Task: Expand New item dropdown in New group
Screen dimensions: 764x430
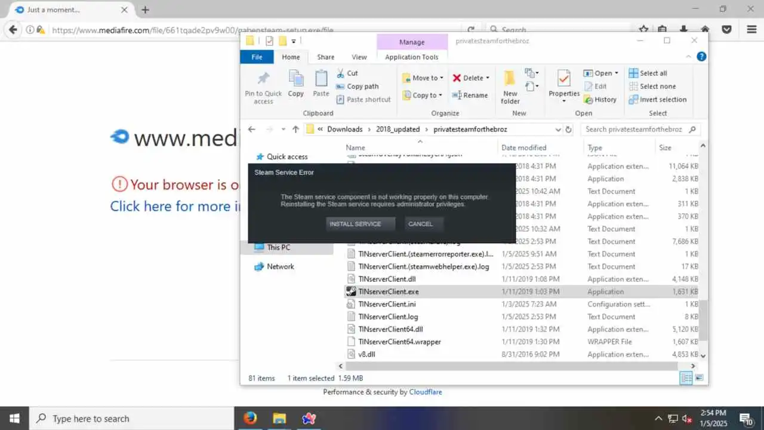Action: tap(531, 73)
